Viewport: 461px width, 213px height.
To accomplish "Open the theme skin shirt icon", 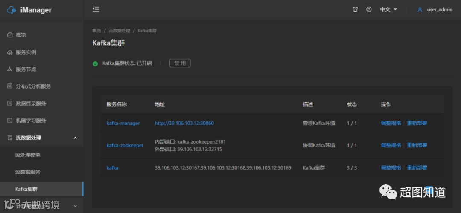I will pyautogui.click(x=355, y=9).
